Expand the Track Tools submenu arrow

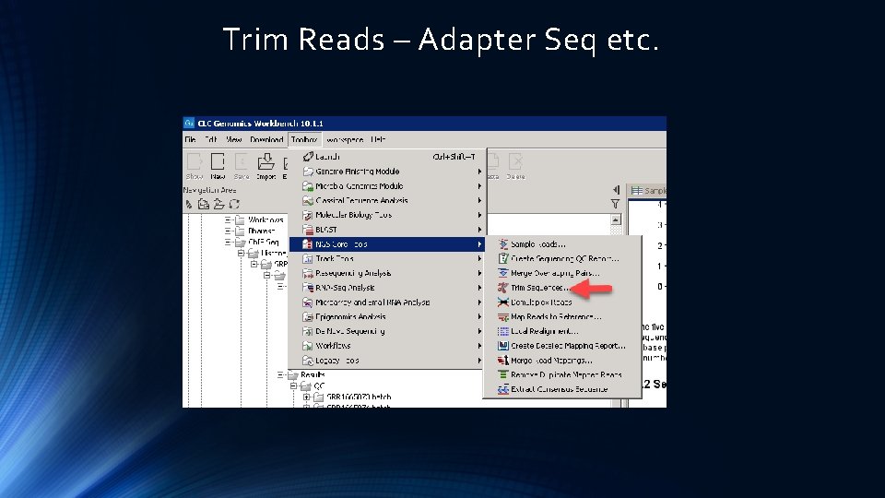pos(479,258)
